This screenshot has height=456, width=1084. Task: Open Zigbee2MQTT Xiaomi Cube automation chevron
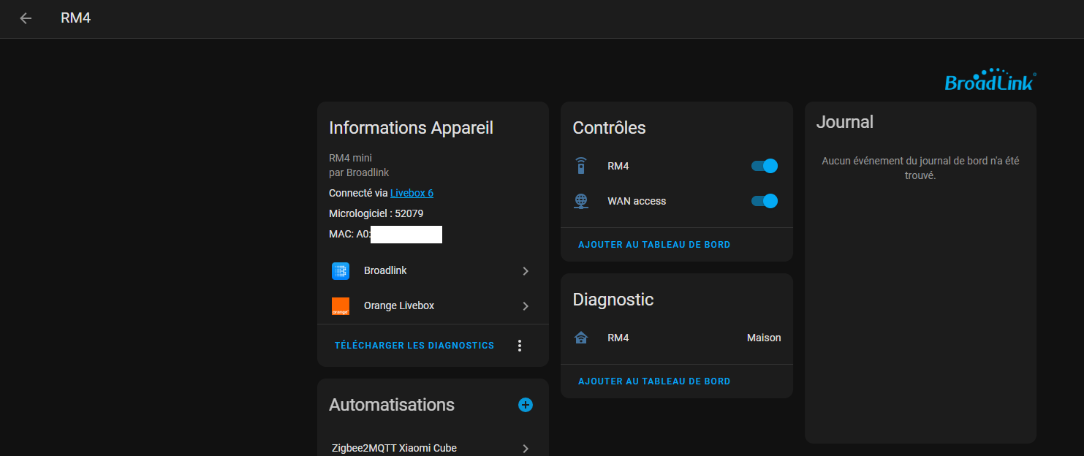[526, 449]
